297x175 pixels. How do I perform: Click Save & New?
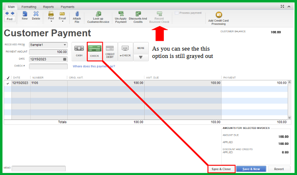point(251,169)
